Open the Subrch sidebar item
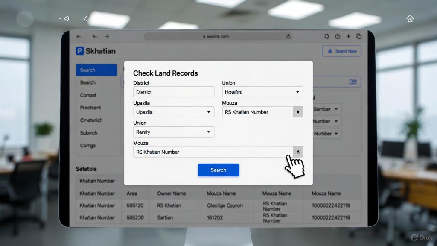Screen dimensions: 437x246 [89, 133]
